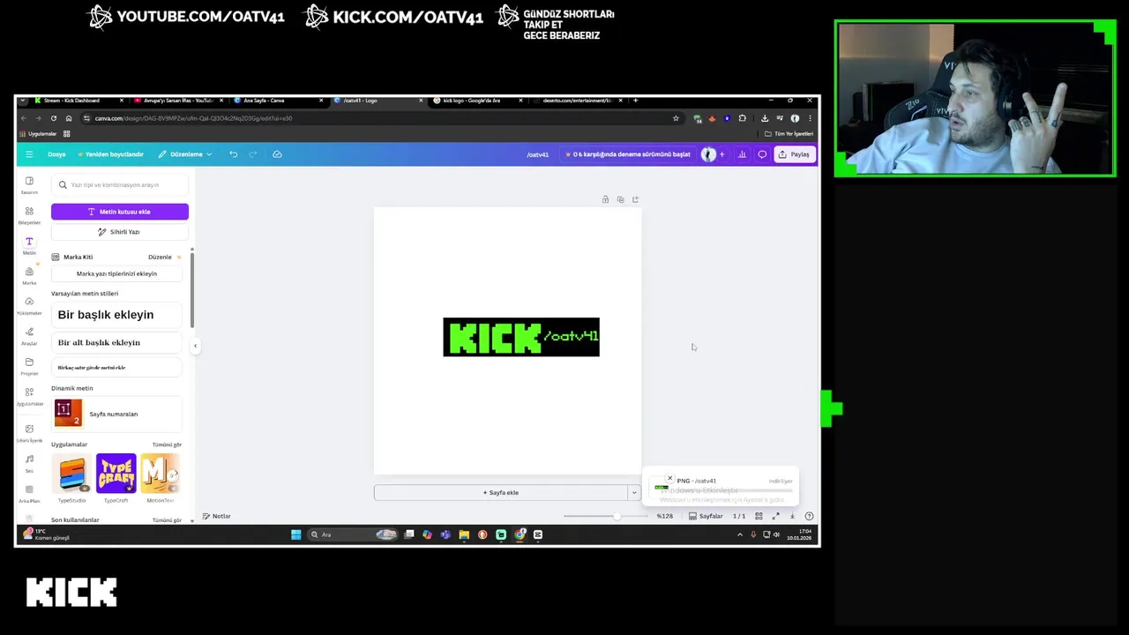This screenshot has height=635, width=1129.
Task: Expand the Sayfa ekle dropdown arrow
Action: pos(633,492)
